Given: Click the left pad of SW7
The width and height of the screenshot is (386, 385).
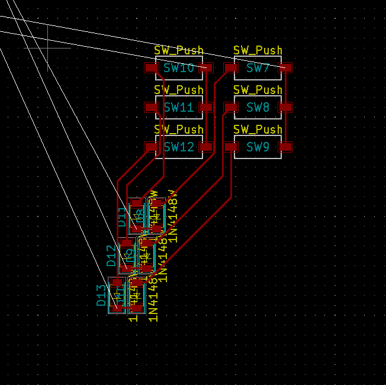Looking at the screenshot, I should coord(230,68).
